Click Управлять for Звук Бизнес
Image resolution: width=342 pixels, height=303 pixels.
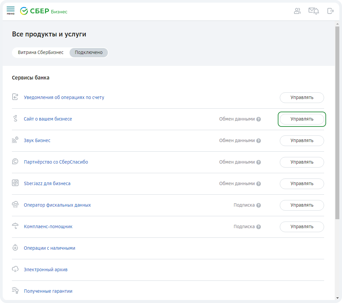click(302, 141)
